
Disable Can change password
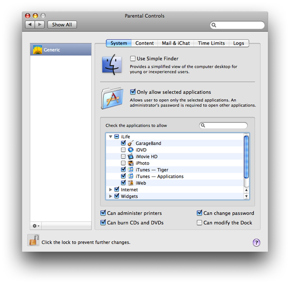click(x=200, y=213)
